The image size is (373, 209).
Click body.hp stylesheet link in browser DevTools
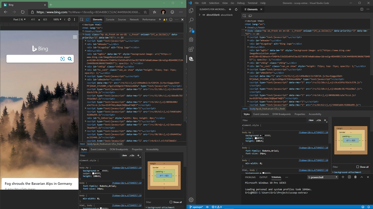127,167
